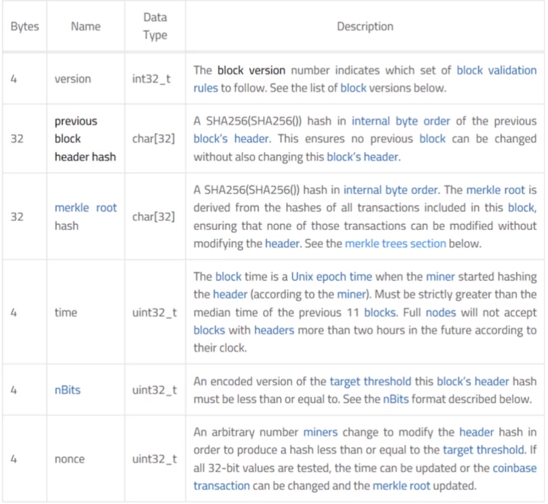Click the 'target threshold' link in nBits row
548x504 pixels.
click(x=371, y=381)
